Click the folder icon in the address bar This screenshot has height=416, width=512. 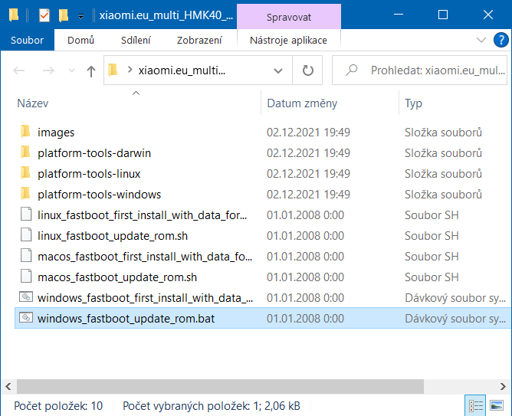pos(113,70)
